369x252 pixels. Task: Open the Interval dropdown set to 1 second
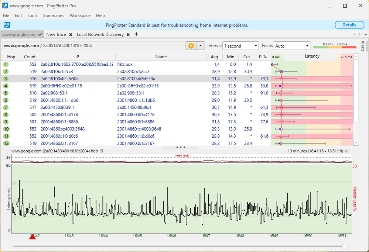[x=240, y=46]
